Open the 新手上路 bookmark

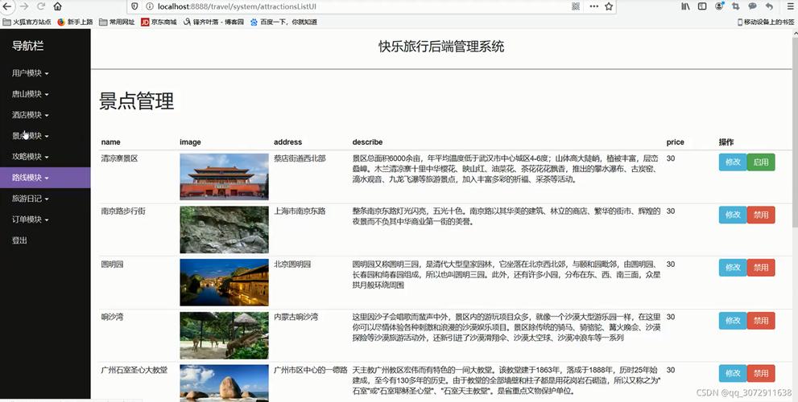point(76,22)
